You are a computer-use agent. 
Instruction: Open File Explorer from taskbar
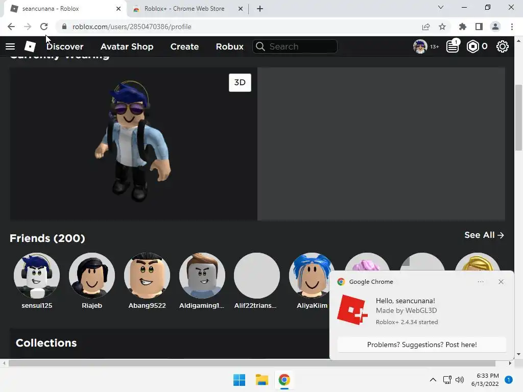coord(262,380)
